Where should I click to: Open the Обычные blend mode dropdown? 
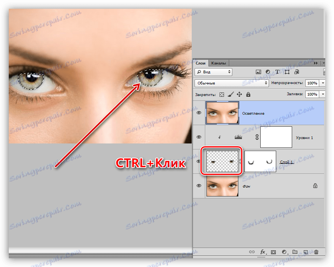(x=232, y=83)
